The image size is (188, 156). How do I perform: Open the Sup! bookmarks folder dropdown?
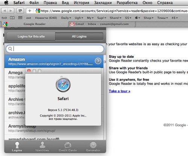(x=102, y=18)
